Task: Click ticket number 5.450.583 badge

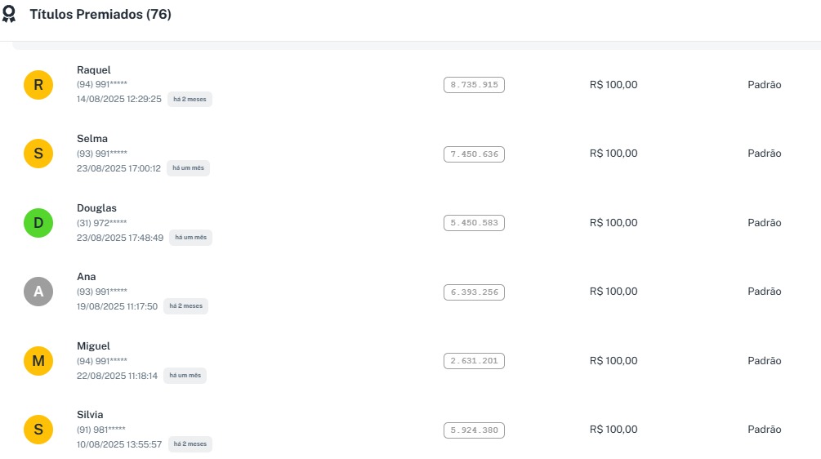Action: [474, 223]
